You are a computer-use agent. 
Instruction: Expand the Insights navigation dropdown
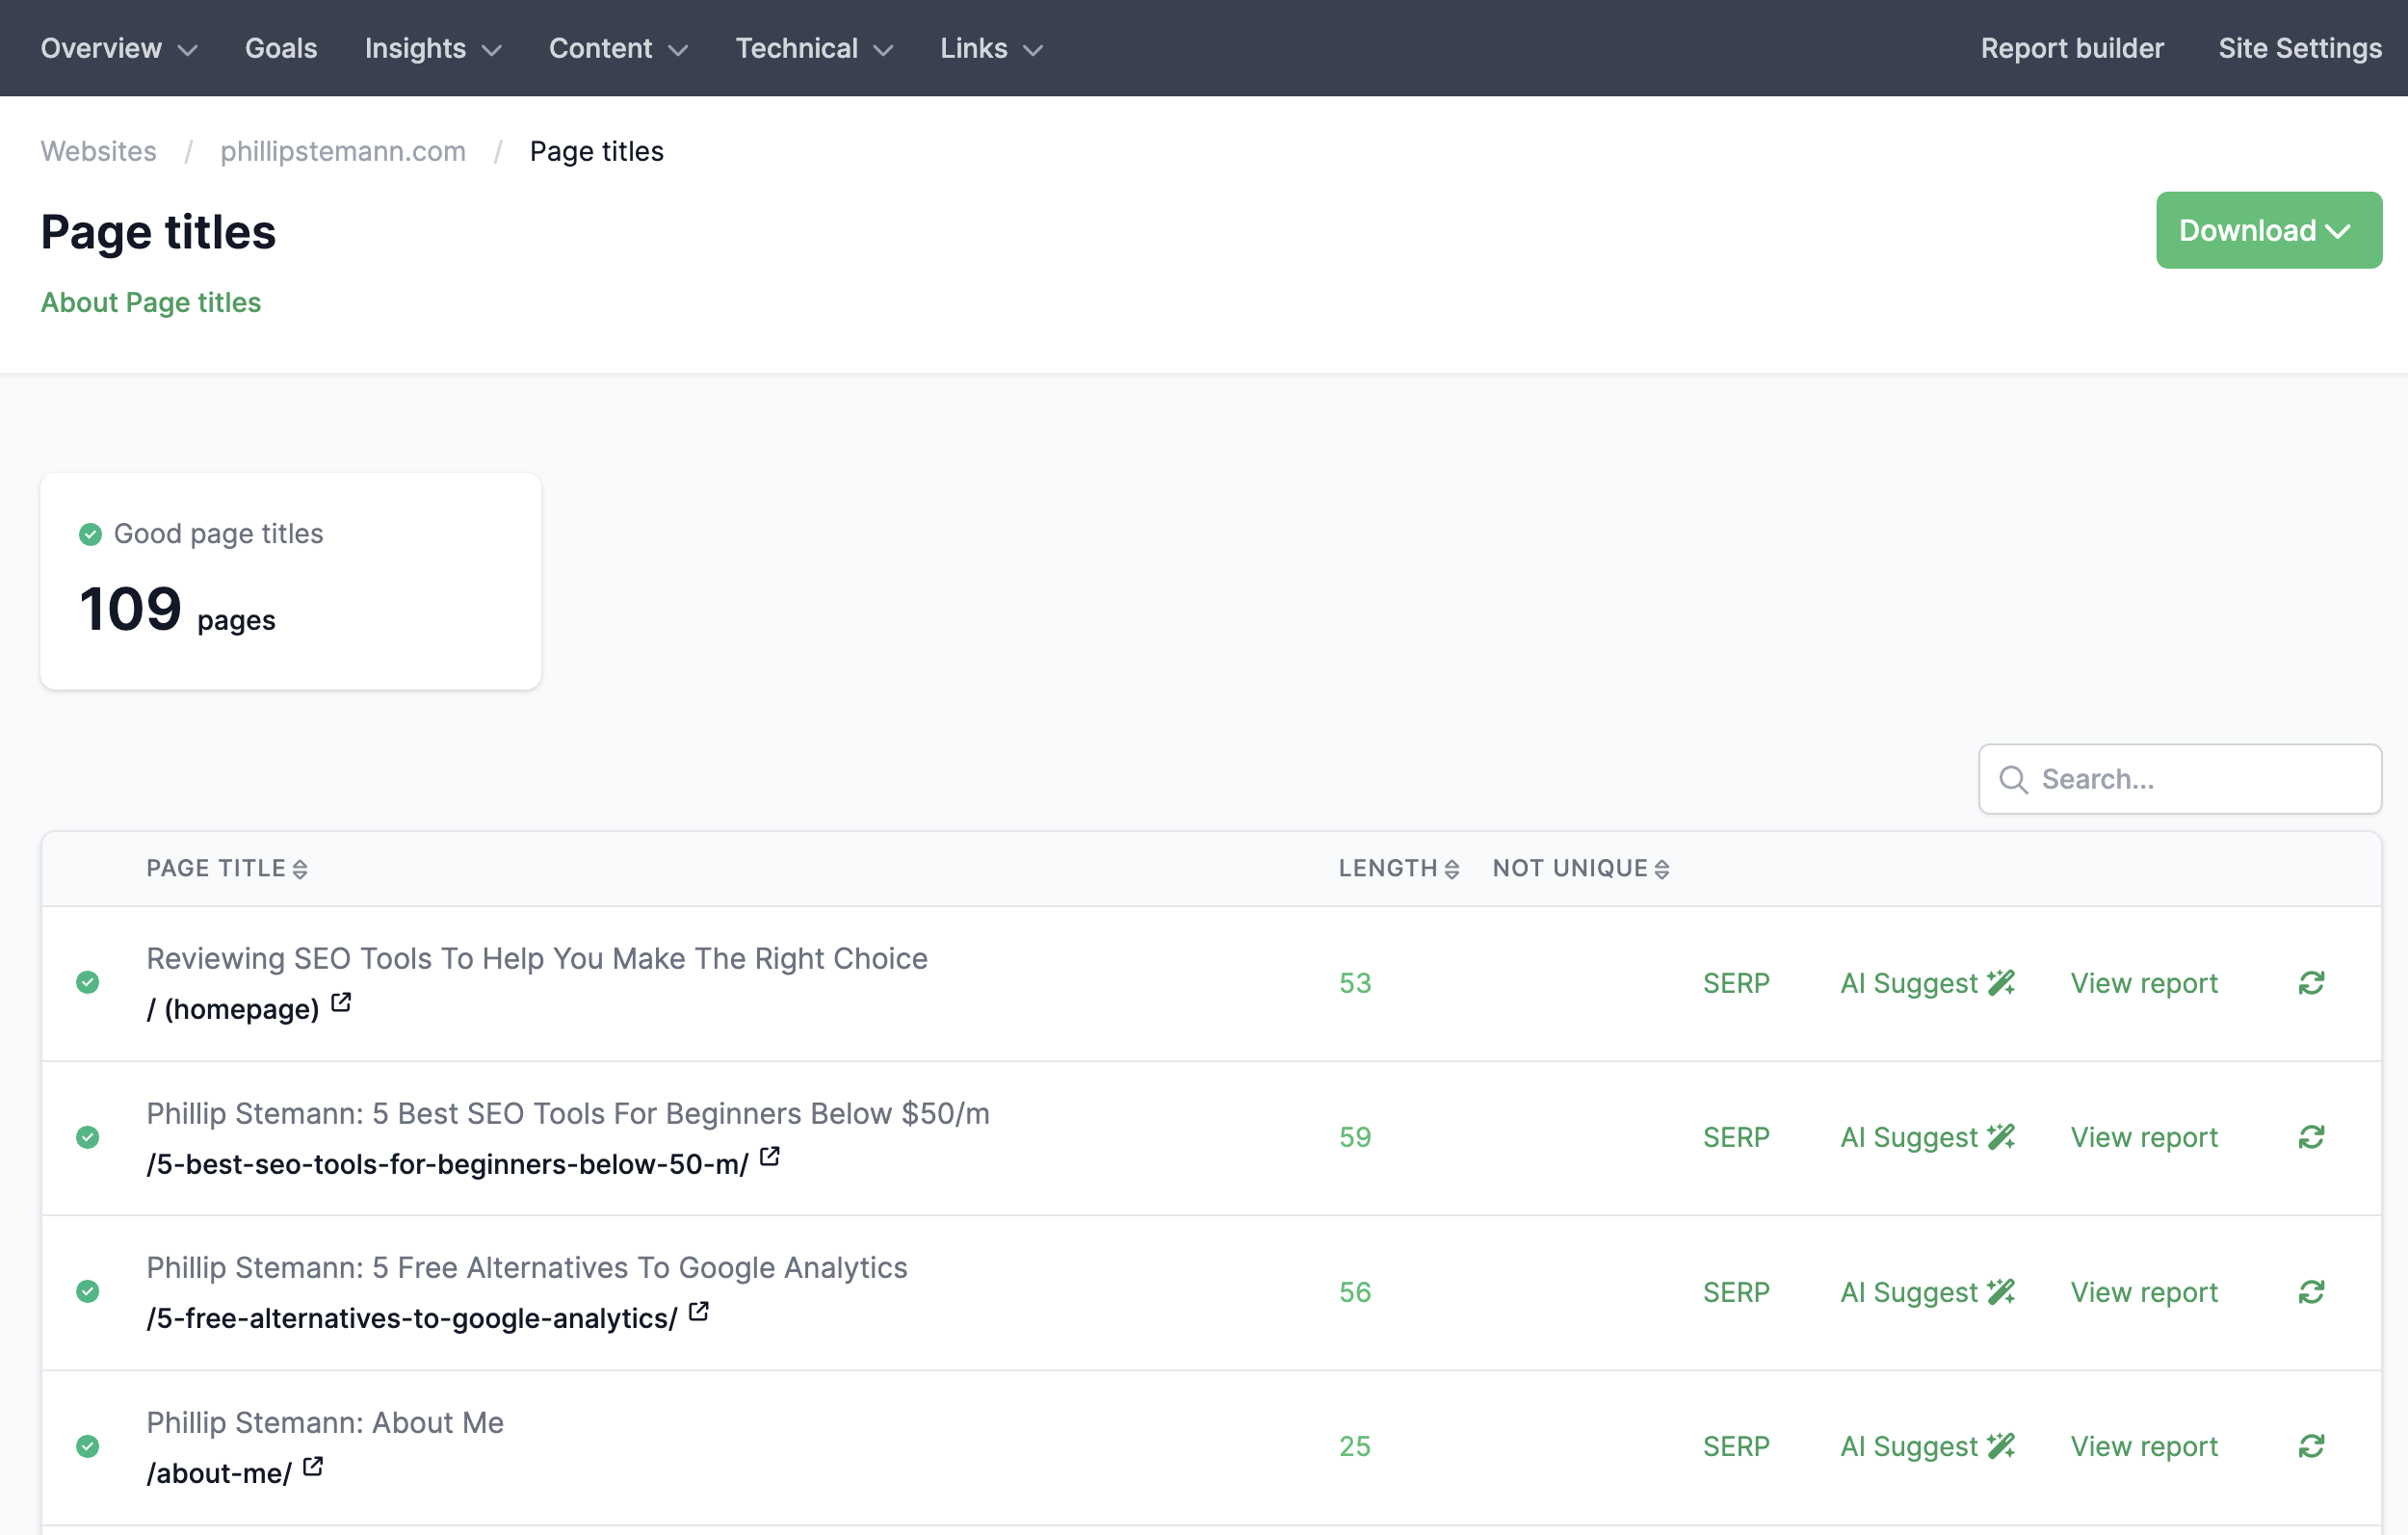point(433,47)
